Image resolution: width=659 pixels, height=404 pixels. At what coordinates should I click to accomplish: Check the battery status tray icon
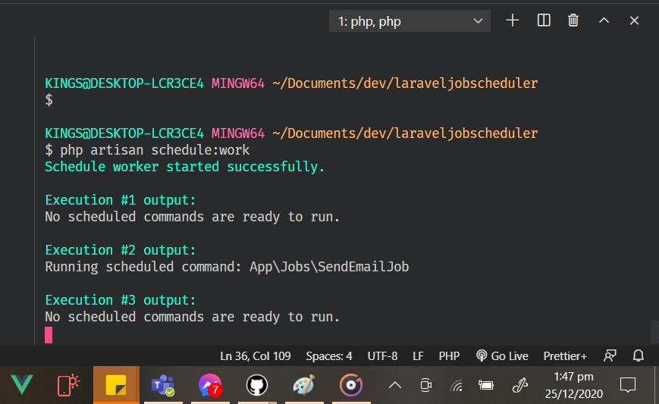tap(486, 385)
